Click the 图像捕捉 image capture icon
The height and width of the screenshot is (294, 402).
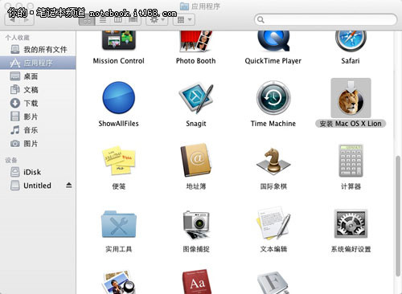(196, 224)
